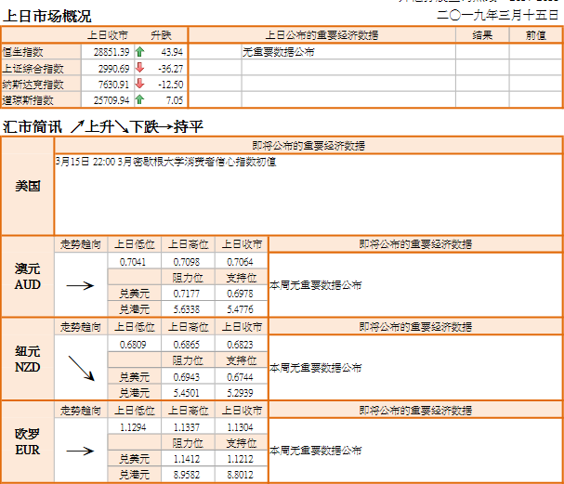Click AUD support level 0.6978
The width and height of the screenshot is (564, 484).
coord(240,294)
